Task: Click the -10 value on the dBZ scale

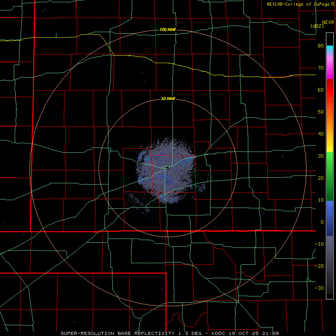Action: [x=319, y=244]
